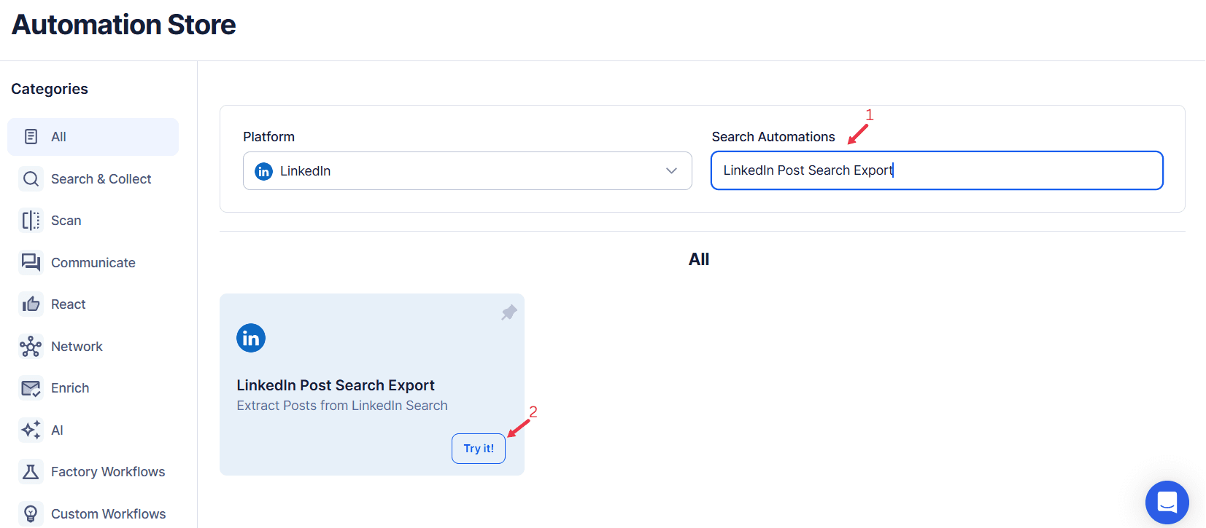This screenshot has width=1206, height=528.
Task: Select the Scan category entry
Action: 66,220
